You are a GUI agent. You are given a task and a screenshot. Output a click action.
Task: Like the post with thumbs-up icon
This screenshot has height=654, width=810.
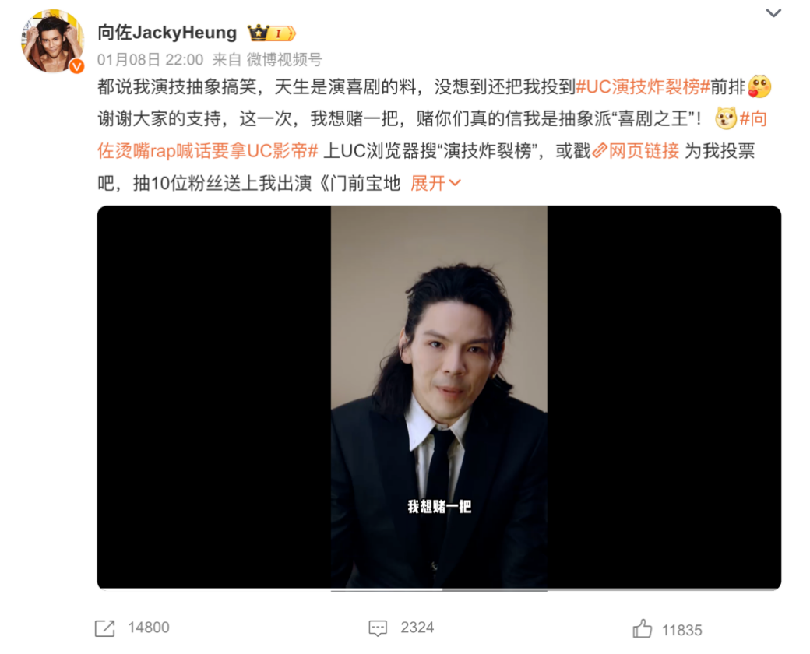[x=642, y=628]
